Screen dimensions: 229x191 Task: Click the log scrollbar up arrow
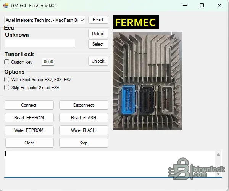coord(218,154)
